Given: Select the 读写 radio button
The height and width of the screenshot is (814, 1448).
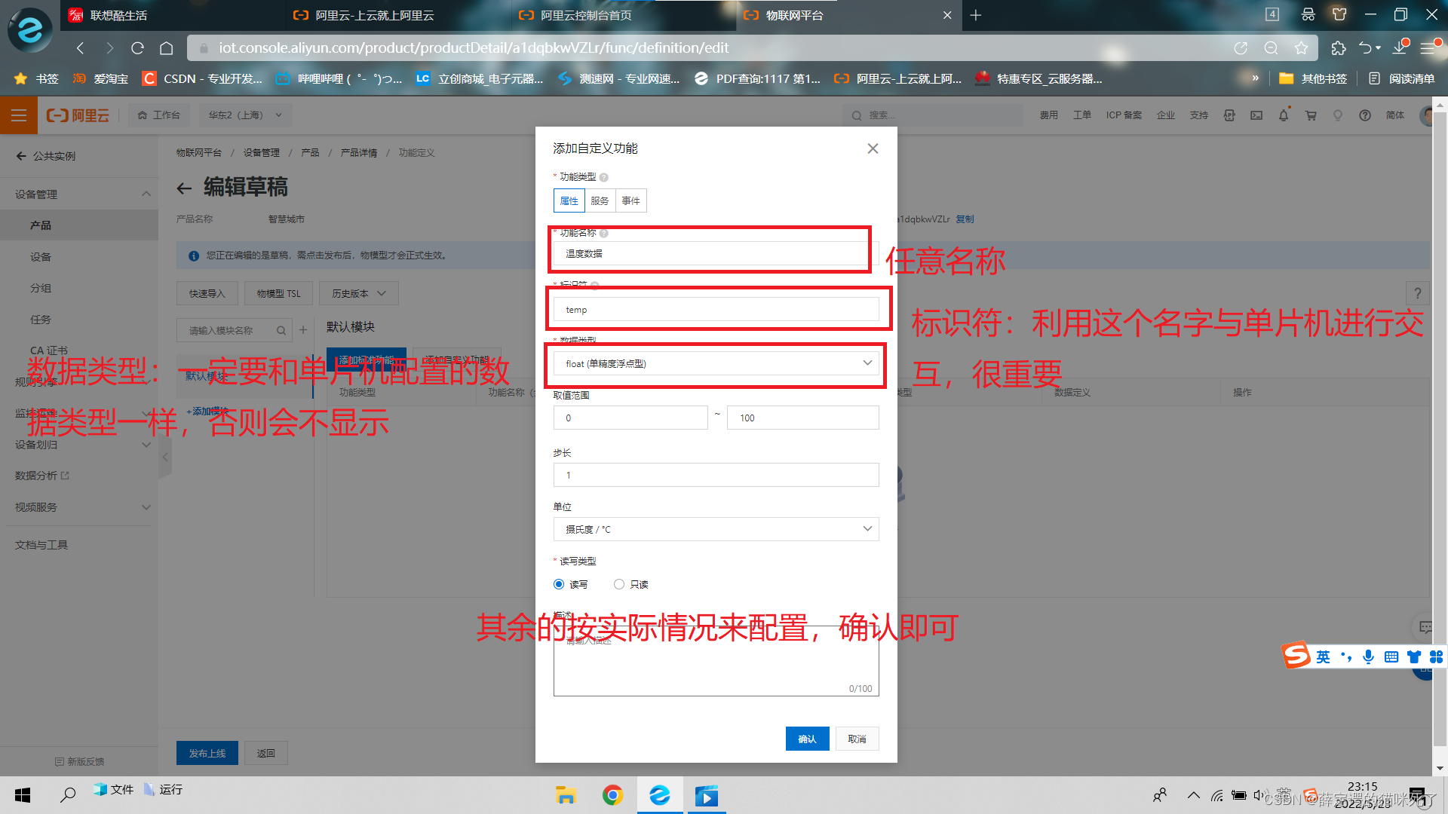Looking at the screenshot, I should coord(559,584).
